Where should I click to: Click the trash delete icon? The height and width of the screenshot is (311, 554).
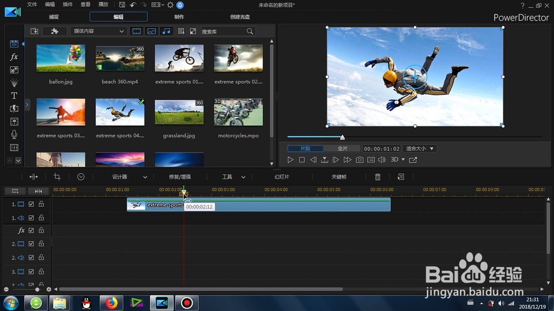click(x=378, y=177)
